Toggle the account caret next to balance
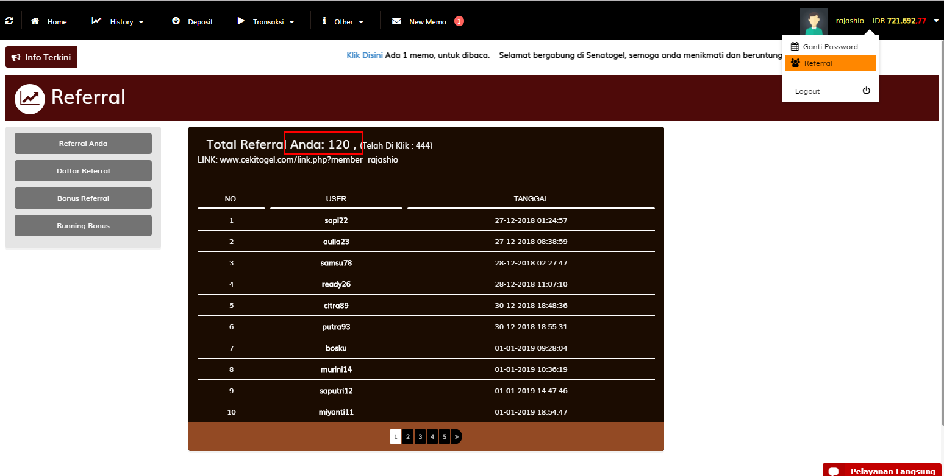Screen dimensions: 944x476 [x=936, y=21]
